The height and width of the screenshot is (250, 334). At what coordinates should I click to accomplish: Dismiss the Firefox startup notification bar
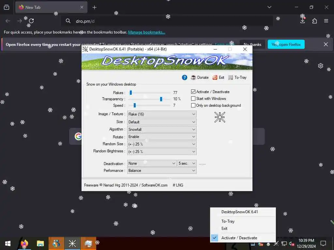tap(326, 44)
